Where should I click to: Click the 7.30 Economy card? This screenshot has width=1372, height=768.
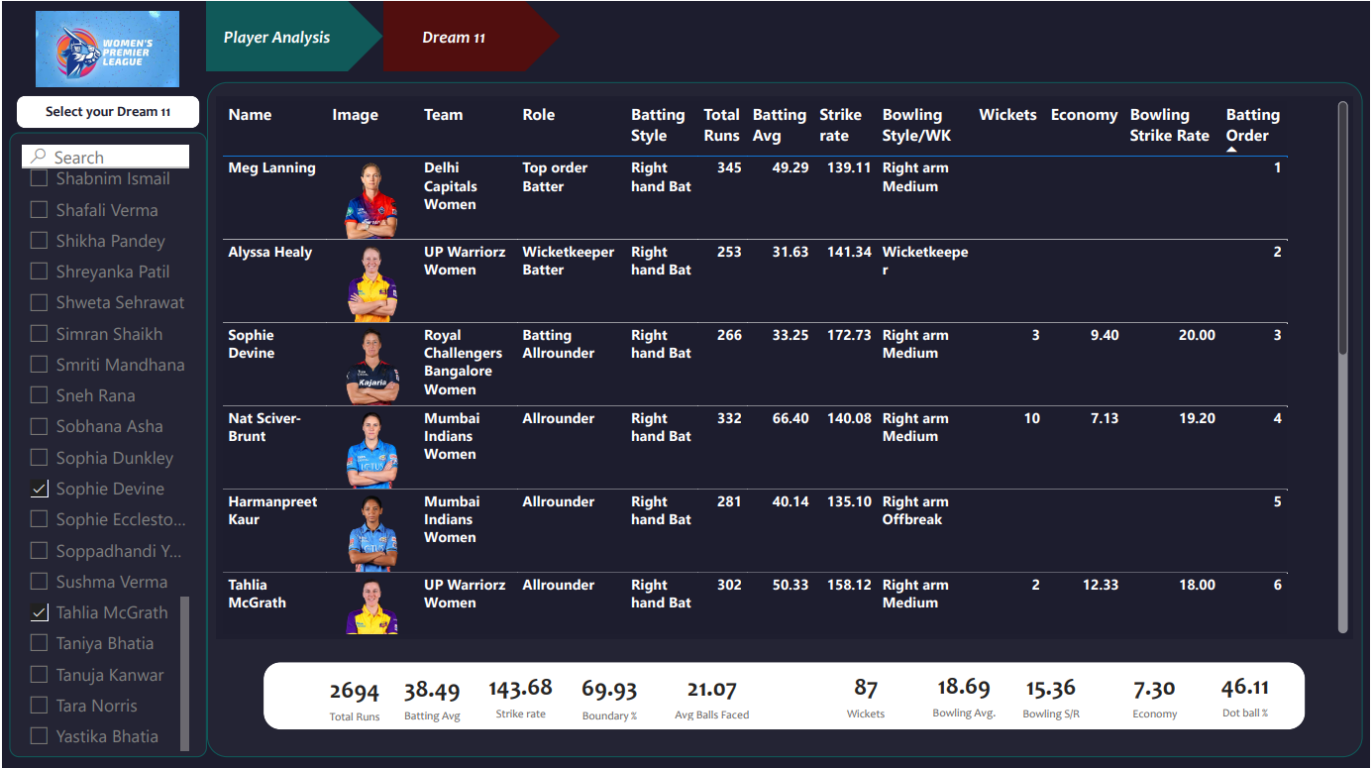(x=1155, y=697)
